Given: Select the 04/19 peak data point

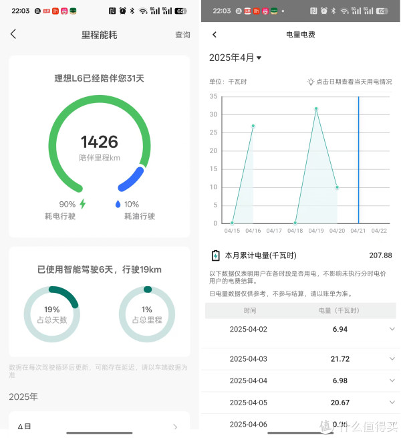Looking at the screenshot, I should click(316, 108).
